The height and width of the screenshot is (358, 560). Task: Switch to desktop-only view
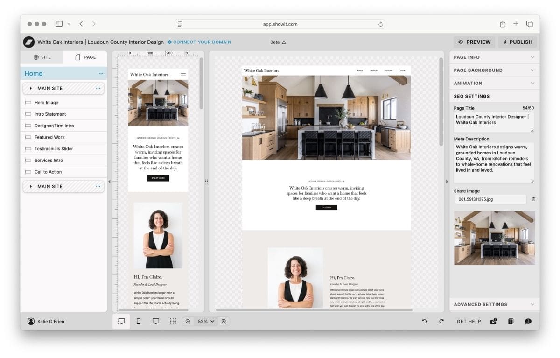156,322
